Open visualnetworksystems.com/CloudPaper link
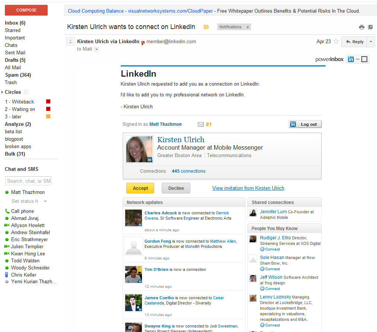Image resolution: width=377 pixels, height=332 pixels. pos(170,11)
